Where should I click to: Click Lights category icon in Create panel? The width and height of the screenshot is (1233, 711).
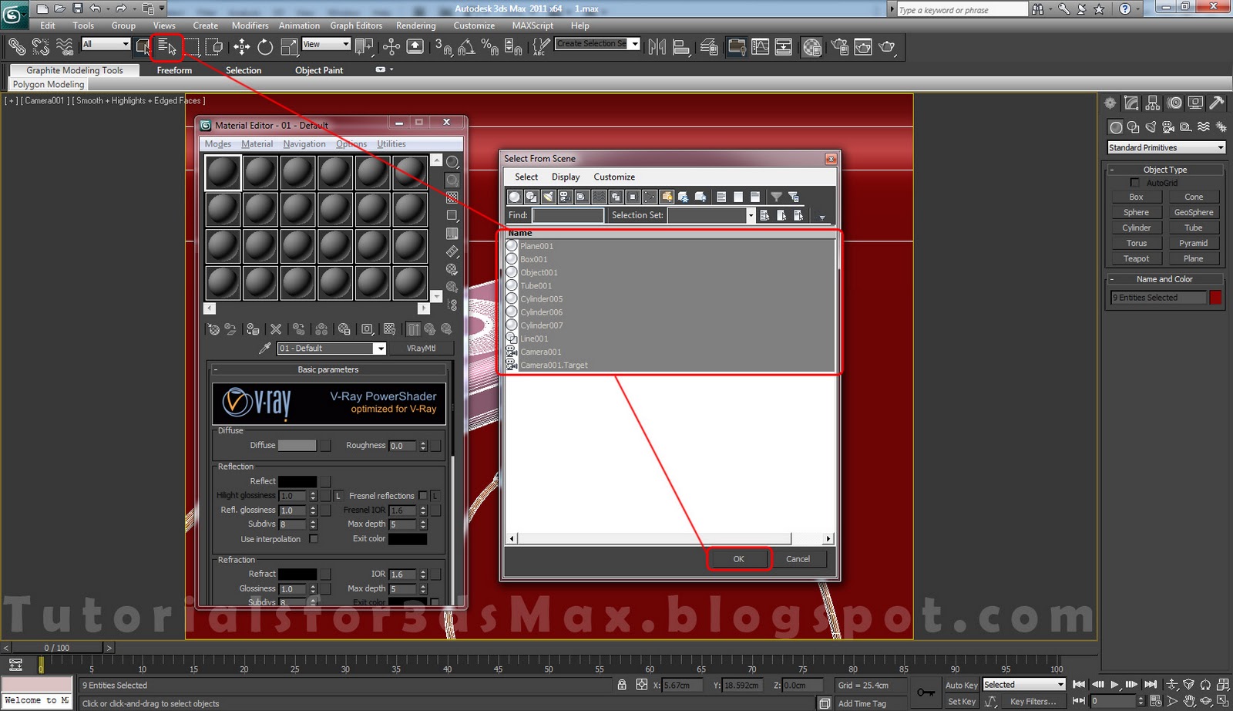[1151, 126]
